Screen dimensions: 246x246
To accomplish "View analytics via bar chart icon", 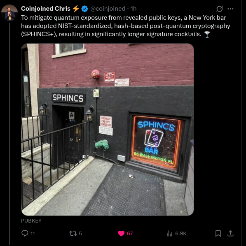I will click(169, 233).
